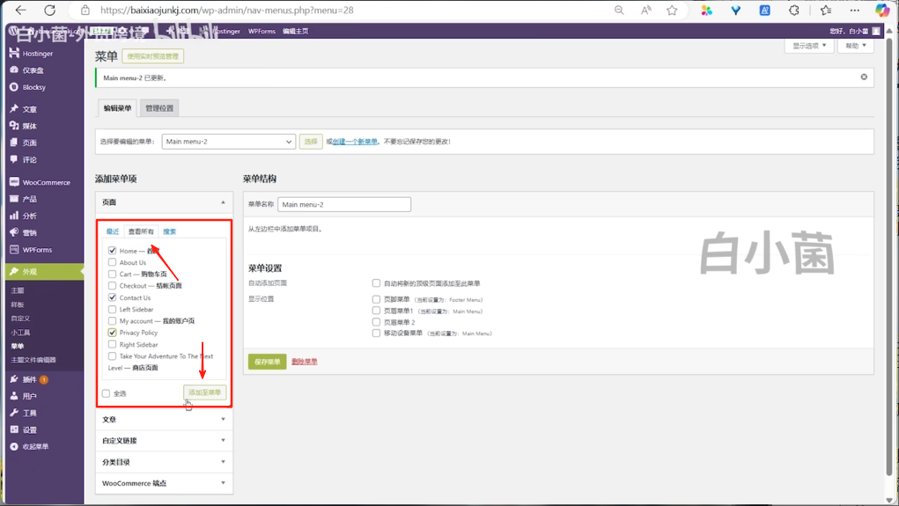The height and width of the screenshot is (506, 899).
Task: Check the 移动设备菜单 display location
Action: click(x=376, y=333)
